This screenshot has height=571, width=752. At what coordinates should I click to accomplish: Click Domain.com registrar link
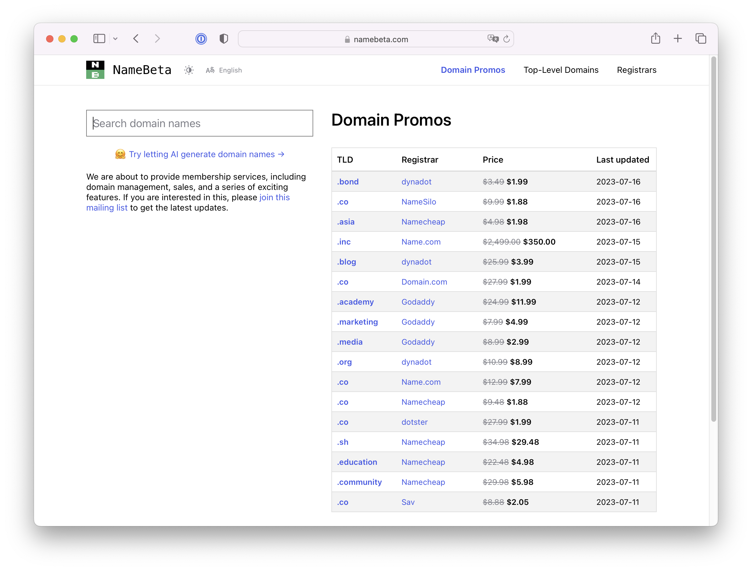(x=424, y=282)
